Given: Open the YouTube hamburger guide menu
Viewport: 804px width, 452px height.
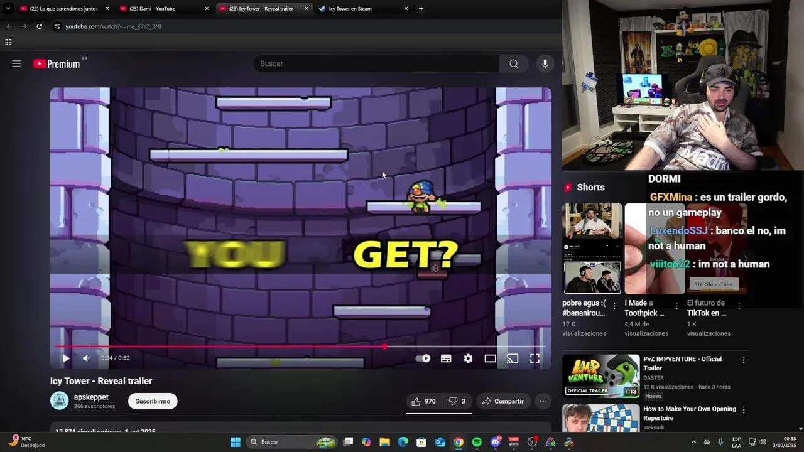Looking at the screenshot, I should click(16, 63).
